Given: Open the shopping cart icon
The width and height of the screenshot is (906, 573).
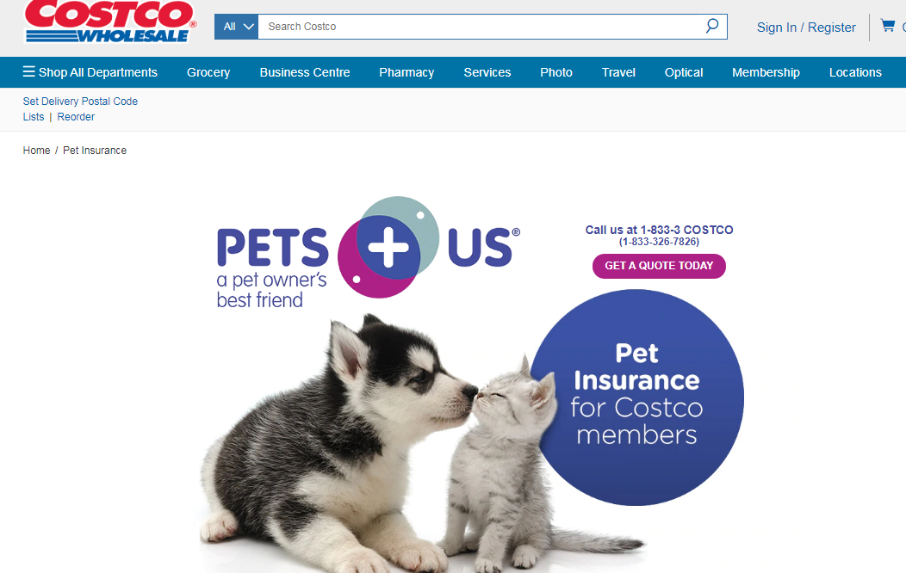Looking at the screenshot, I should click(x=887, y=26).
